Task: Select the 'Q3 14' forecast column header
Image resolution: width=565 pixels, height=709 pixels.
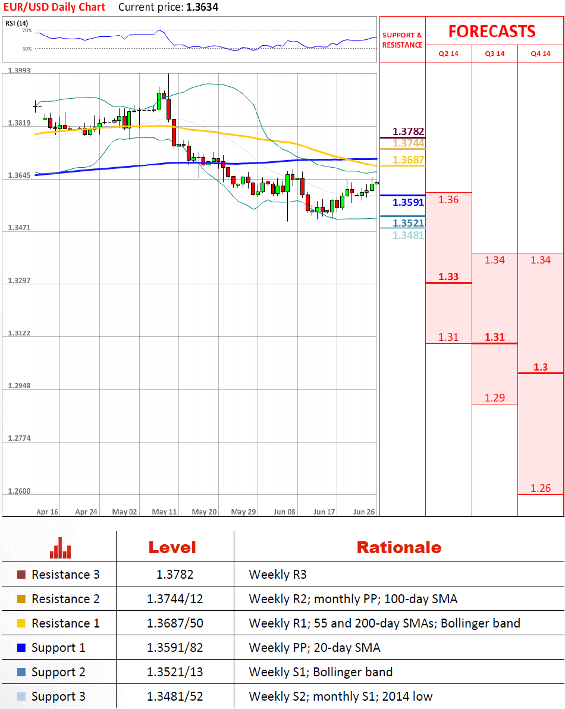Action: tap(494, 54)
